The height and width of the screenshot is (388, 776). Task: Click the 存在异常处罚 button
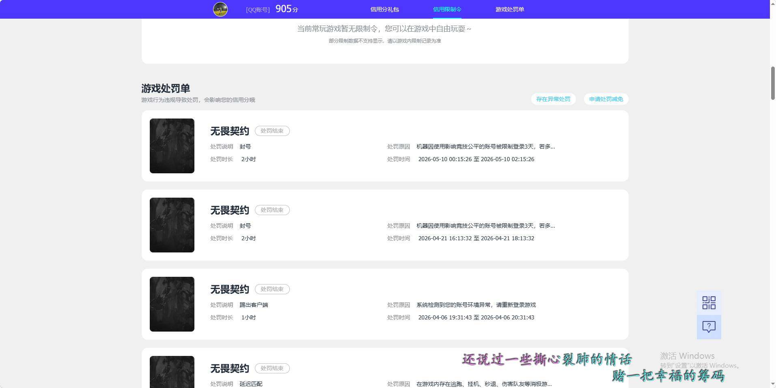coord(553,99)
